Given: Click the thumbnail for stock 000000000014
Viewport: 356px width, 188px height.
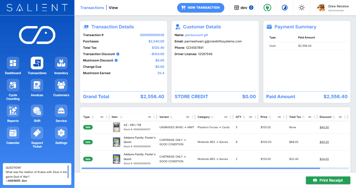Looking at the screenshot, I should [116, 142].
